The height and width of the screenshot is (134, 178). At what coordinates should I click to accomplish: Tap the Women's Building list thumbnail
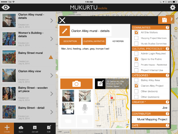(9, 39)
